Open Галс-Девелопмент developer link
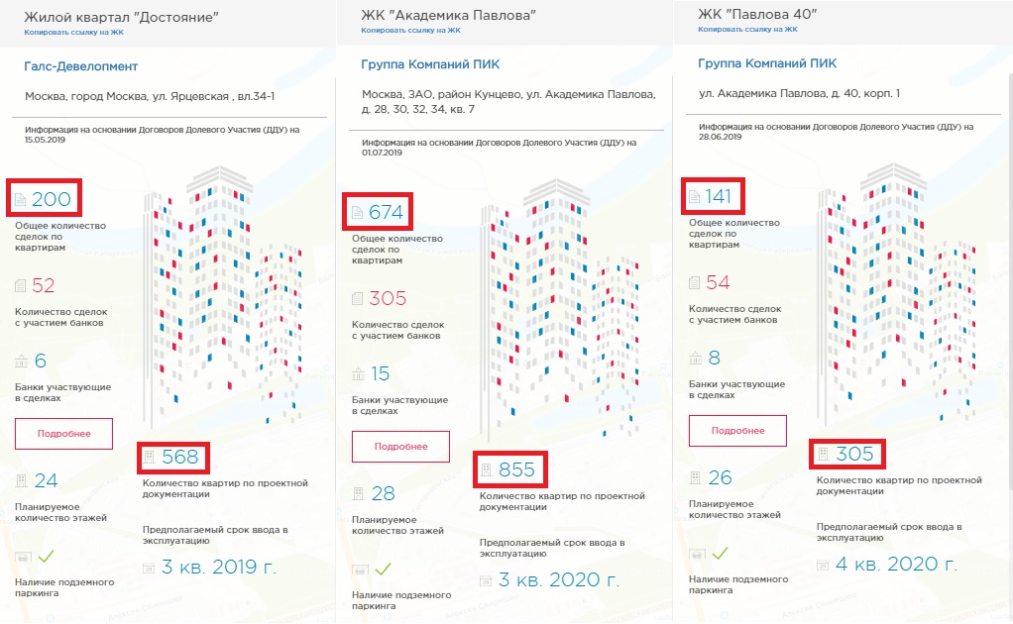 [80, 66]
